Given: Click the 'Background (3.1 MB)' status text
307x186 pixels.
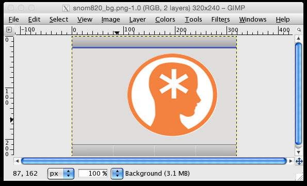Looking at the screenshot, I should coord(157,174).
